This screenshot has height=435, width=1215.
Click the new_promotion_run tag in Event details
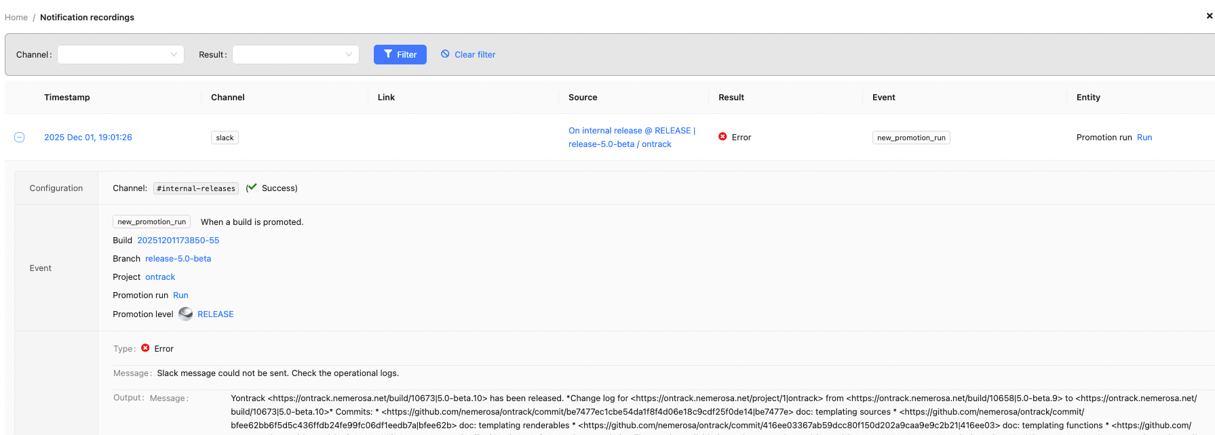(x=151, y=222)
